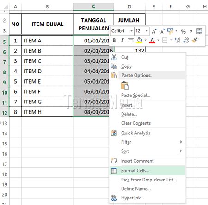Select the Format Painter brush
The height and width of the screenshot is (205, 208).
click(195, 40)
